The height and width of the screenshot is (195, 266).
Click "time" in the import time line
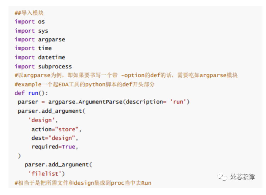click(x=45, y=48)
